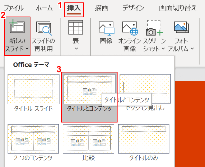
Task: Open the 描画 tab
Action: (102, 8)
